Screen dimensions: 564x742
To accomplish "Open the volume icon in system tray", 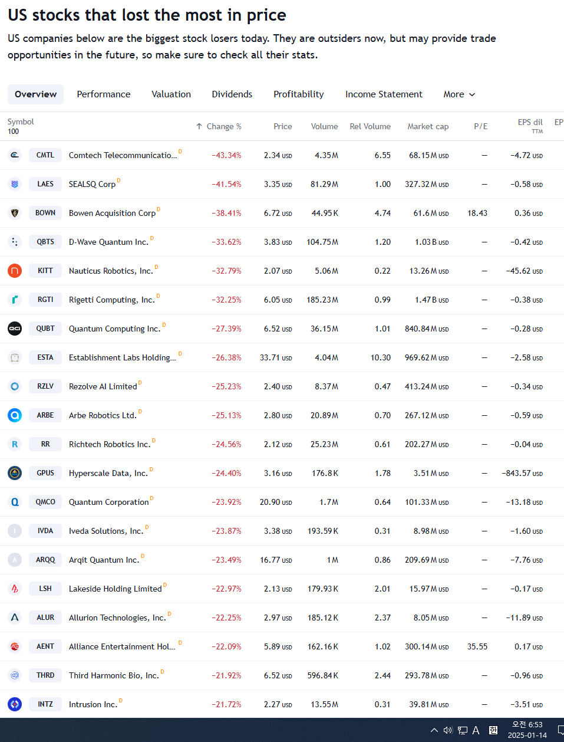I will (x=448, y=730).
